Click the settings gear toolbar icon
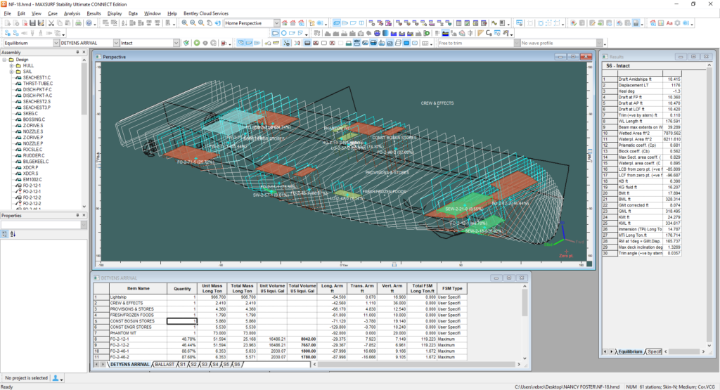 (x=677, y=23)
